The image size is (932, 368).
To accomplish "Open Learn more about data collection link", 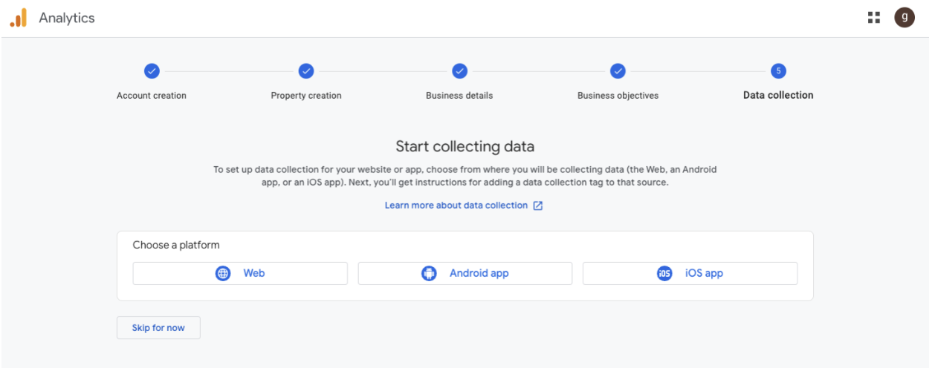I will coord(456,206).
